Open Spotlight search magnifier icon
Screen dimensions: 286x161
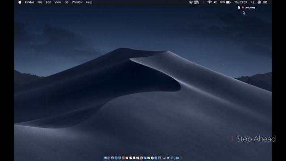coord(252,2)
